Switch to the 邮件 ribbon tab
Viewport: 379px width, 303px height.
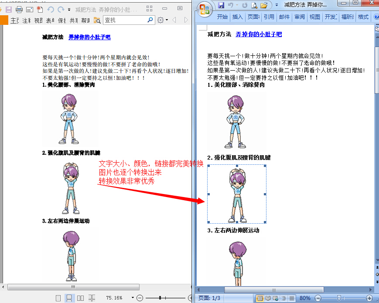pos(284,17)
